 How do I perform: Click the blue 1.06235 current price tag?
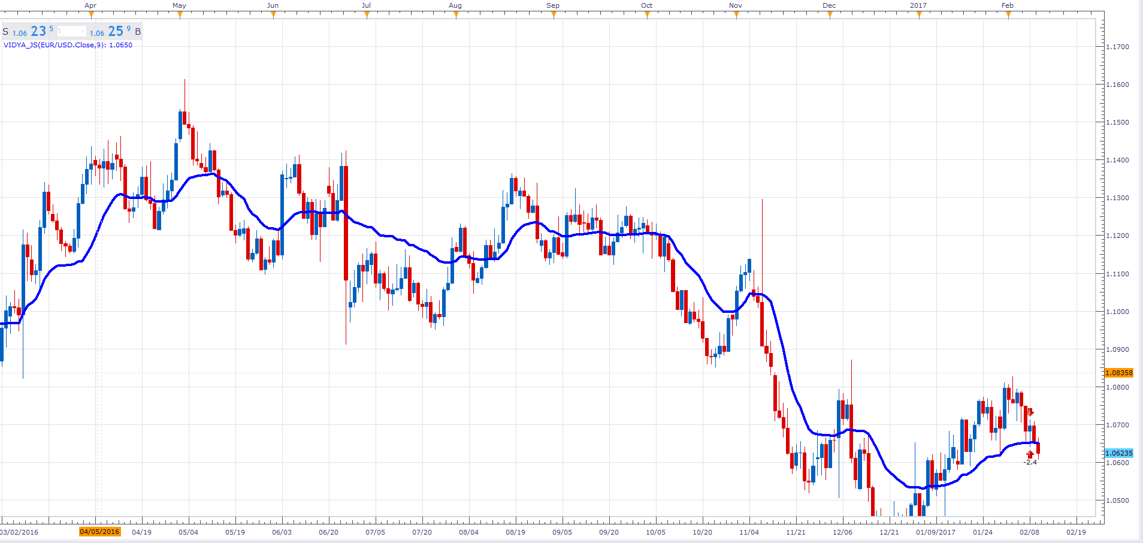tap(1118, 453)
